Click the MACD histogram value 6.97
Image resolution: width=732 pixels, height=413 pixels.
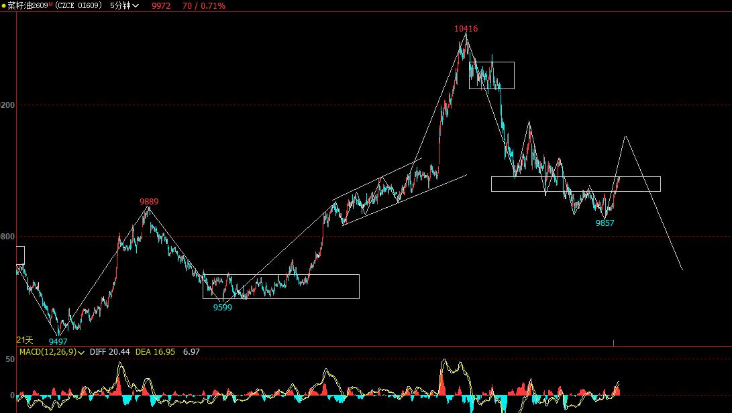(191, 352)
